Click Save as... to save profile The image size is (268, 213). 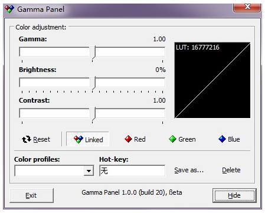189,170
